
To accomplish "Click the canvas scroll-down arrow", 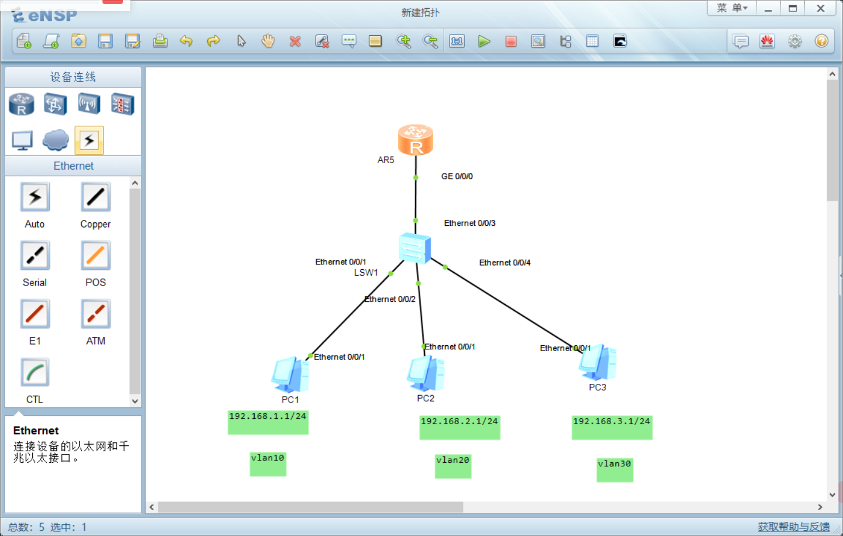I will [x=832, y=495].
